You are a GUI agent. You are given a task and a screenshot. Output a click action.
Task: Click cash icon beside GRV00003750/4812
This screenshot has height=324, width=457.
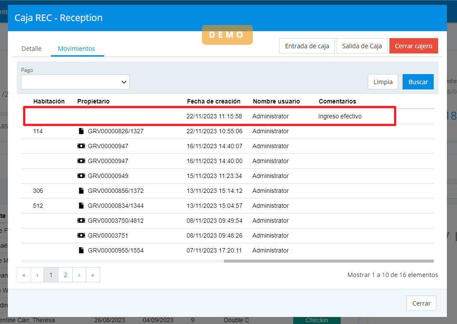[x=81, y=221]
